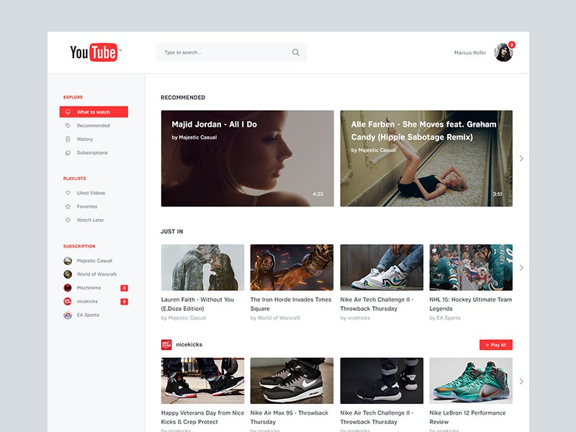The image size is (576, 432).
Task: Click the Play All button
Action: pos(496,345)
